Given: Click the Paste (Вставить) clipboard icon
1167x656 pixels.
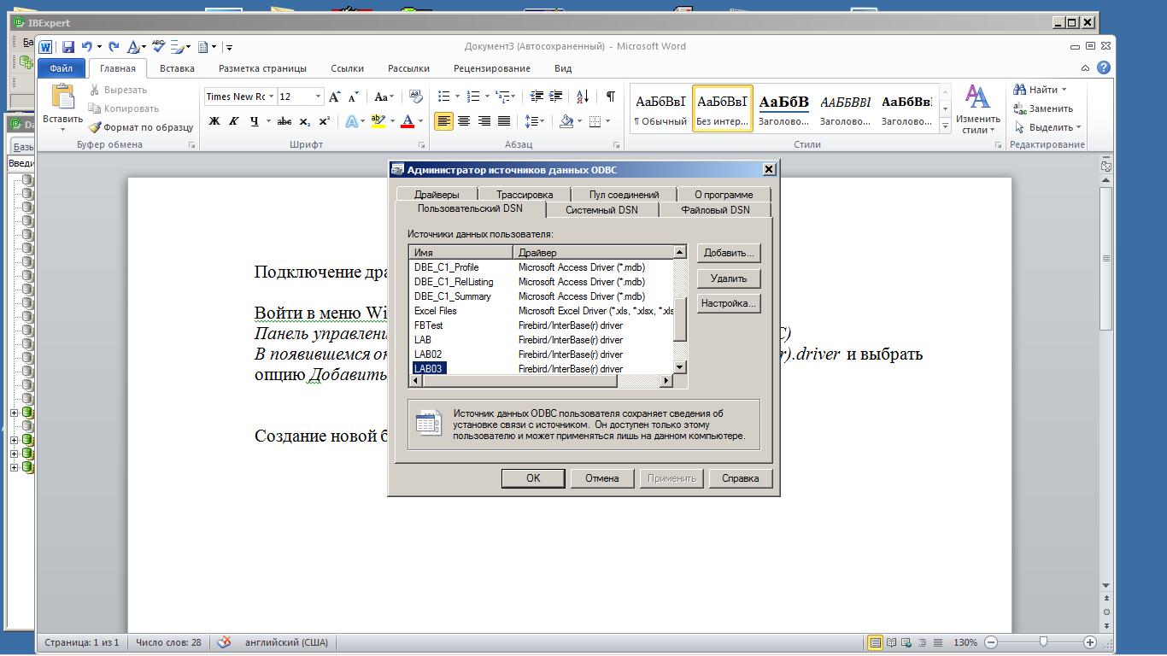Looking at the screenshot, I should [x=63, y=97].
